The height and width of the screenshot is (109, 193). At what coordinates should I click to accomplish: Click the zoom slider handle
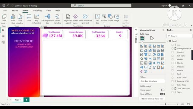click(166, 104)
